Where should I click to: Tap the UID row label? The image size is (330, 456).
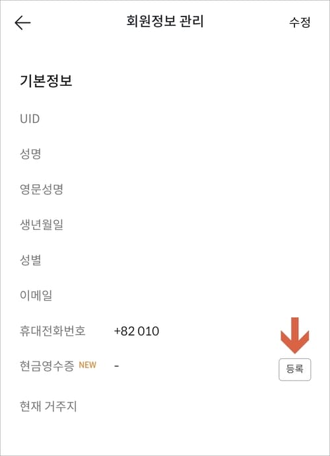[30, 119]
